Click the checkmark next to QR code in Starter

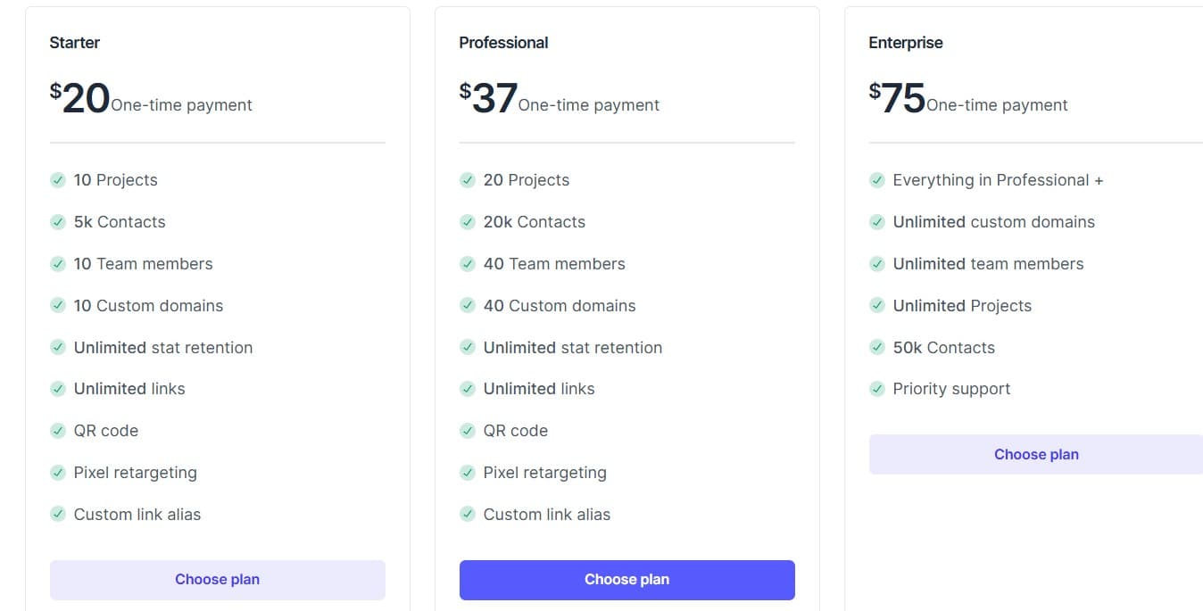click(58, 431)
